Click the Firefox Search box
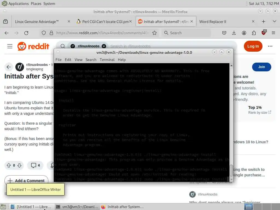The width and height of the screenshot is (280, 210). pos(186,33)
